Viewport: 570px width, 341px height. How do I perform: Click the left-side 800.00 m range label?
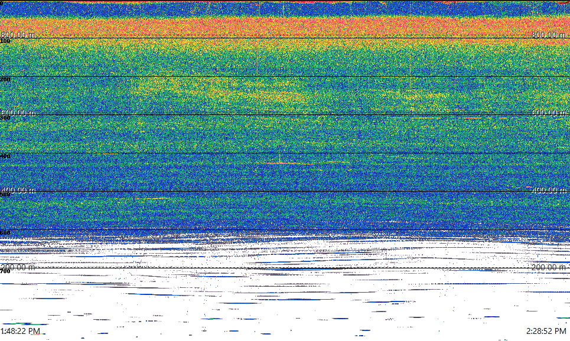(x=18, y=35)
